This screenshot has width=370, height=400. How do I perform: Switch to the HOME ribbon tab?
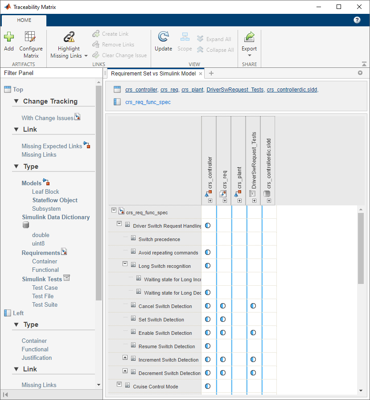pyautogui.click(x=24, y=20)
